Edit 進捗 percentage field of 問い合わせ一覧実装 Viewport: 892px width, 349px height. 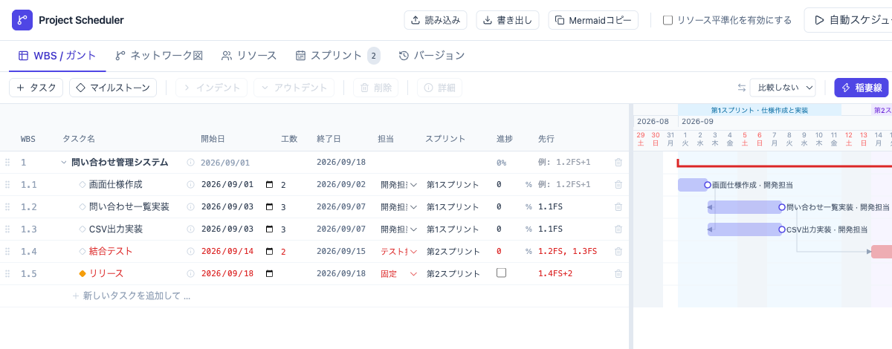(508, 207)
